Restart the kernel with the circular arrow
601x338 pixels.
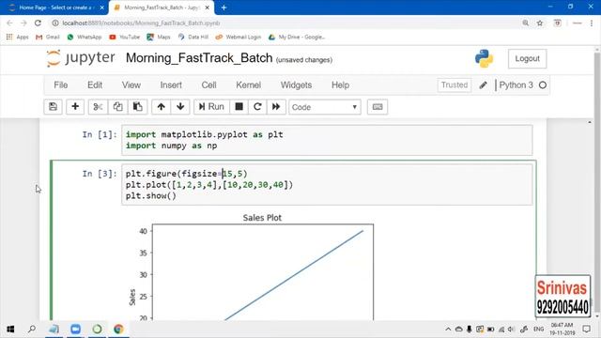pos(257,107)
